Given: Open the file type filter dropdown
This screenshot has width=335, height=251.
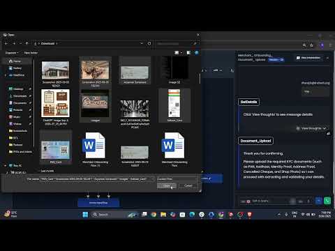Looking at the screenshot, I should click(177, 179).
